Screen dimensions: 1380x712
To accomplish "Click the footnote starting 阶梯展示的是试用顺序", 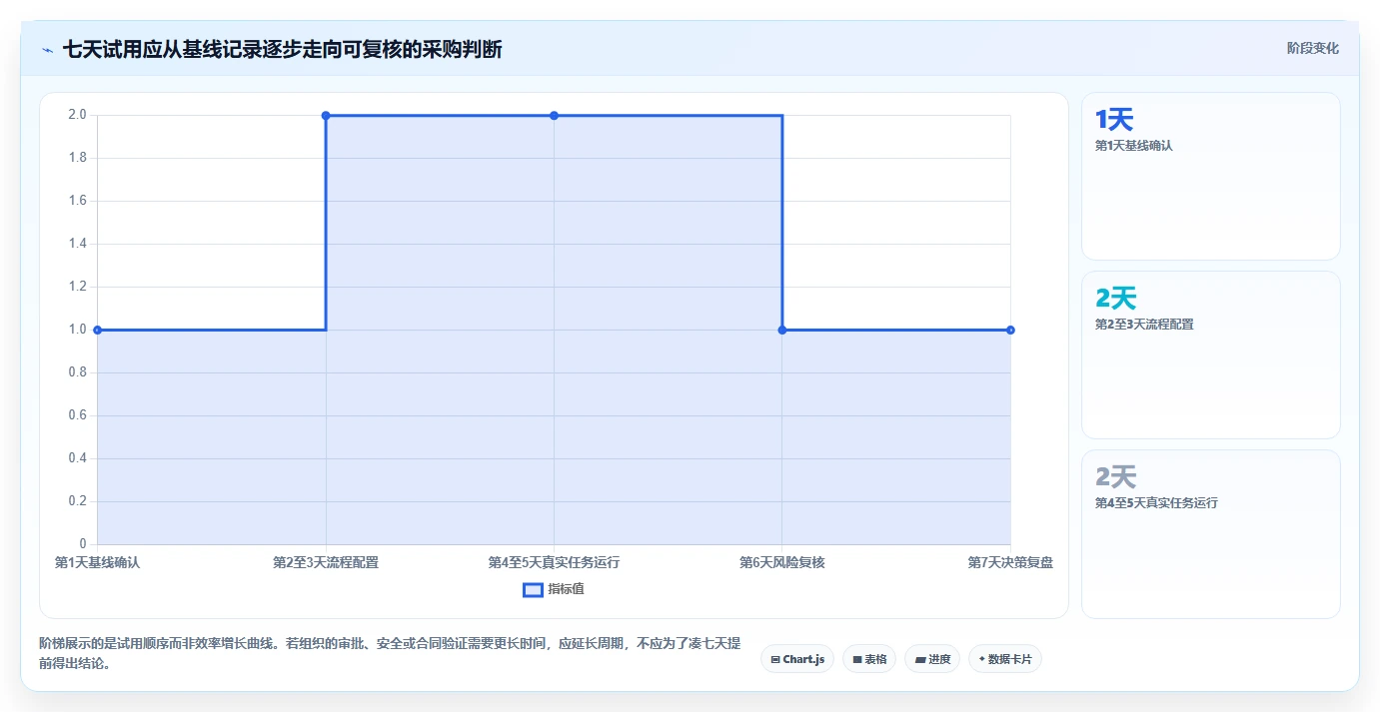I will pos(390,653).
